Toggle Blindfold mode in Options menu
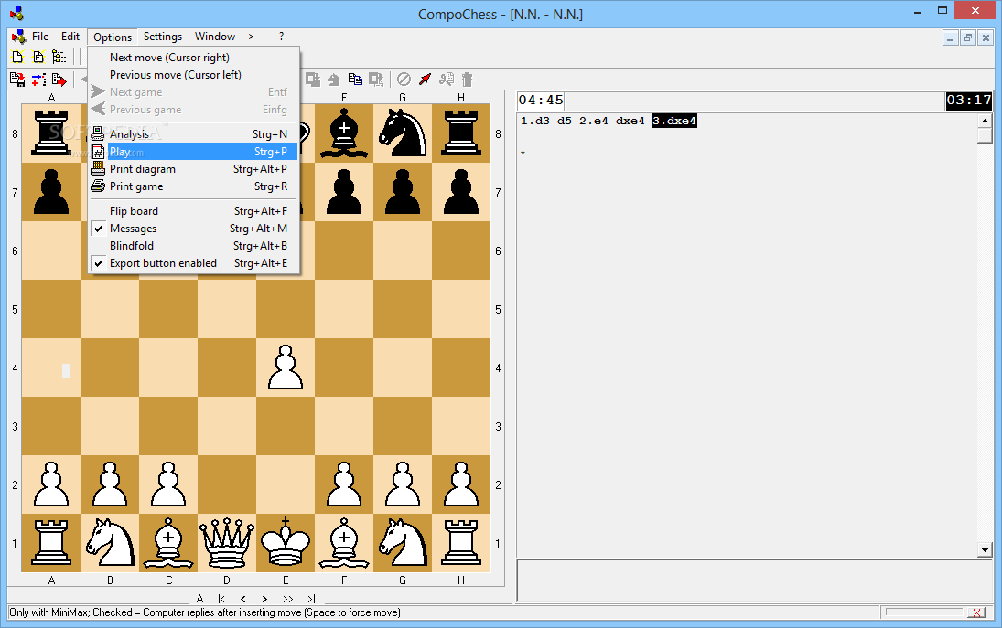This screenshot has height=628, width=1002. (x=194, y=246)
